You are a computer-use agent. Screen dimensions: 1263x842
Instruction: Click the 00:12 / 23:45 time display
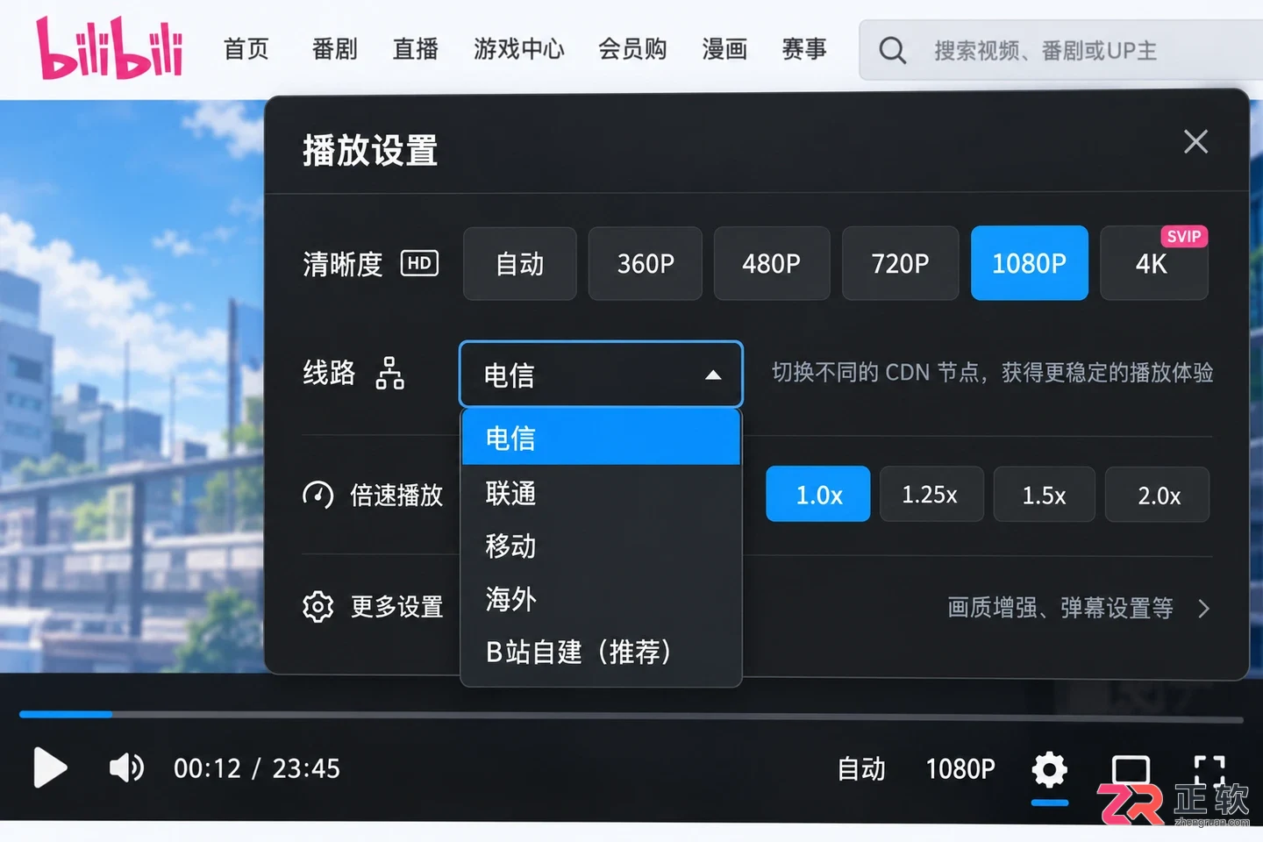[257, 768]
